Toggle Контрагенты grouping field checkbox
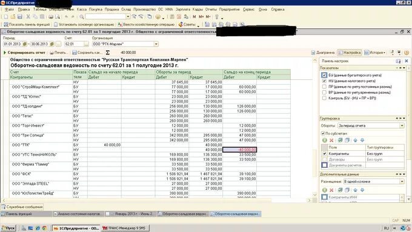This screenshot has height=232, width=412. pyautogui.click(x=325, y=154)
